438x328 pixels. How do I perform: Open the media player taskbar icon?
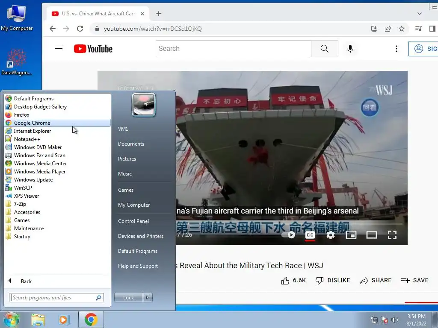pos(64,320)
